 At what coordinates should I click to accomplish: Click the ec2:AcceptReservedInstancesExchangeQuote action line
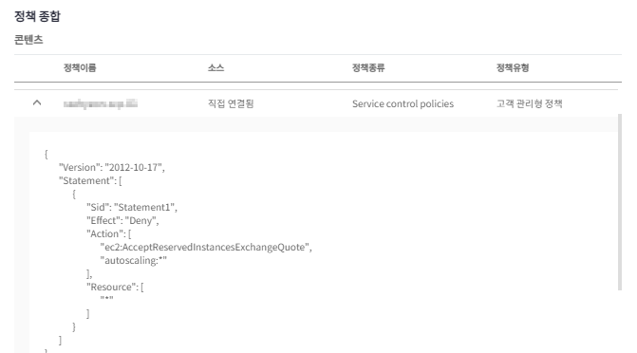coord(206,248)
